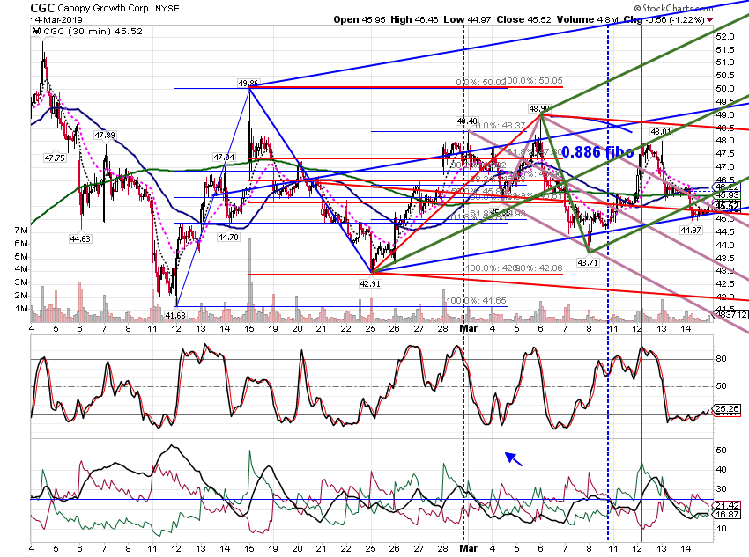The height and width of the screenshot is (557, 749).
Task: Click the 46.22 moving average value tag
Action: point(727,187)
